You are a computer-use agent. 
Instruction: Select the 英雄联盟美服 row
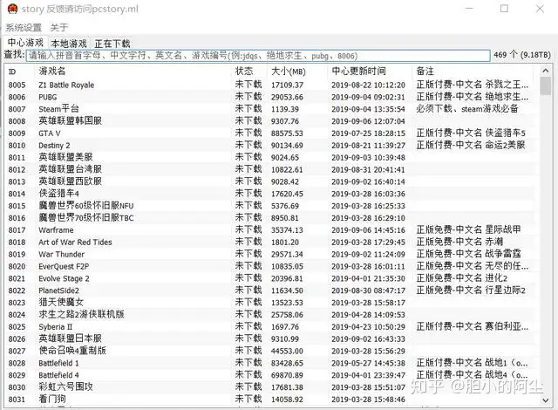pyautogui.click(x=269, y=157)
